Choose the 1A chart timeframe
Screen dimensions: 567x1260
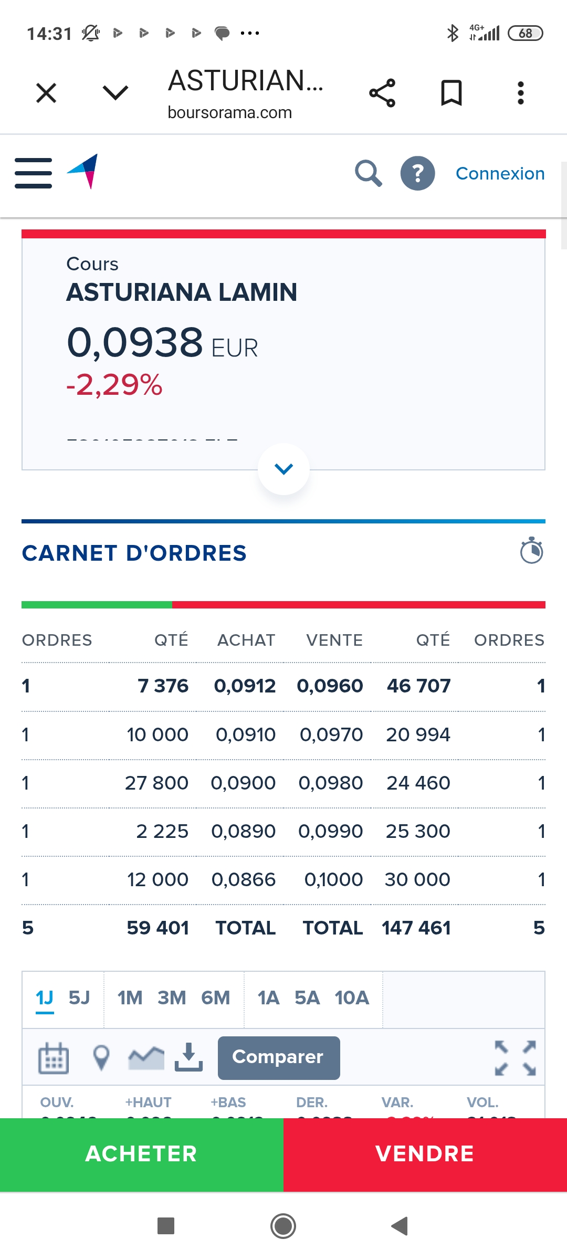point(268,997)
